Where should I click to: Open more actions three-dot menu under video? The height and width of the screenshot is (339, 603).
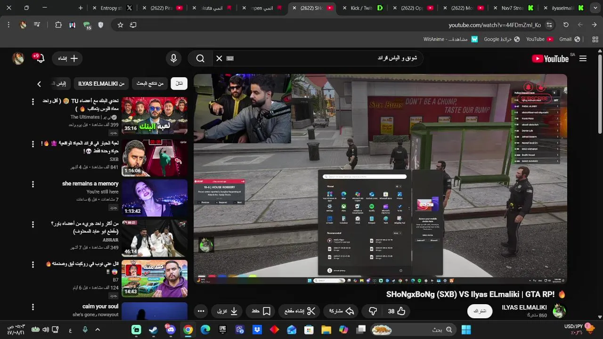(201, 311)
